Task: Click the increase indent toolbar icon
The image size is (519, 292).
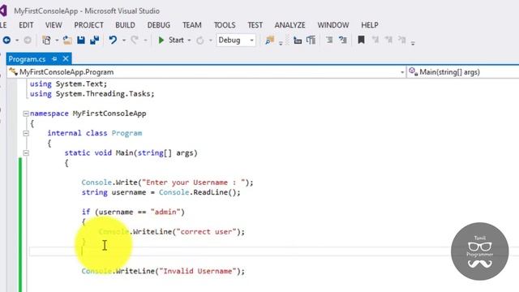Action: [311, 41]
